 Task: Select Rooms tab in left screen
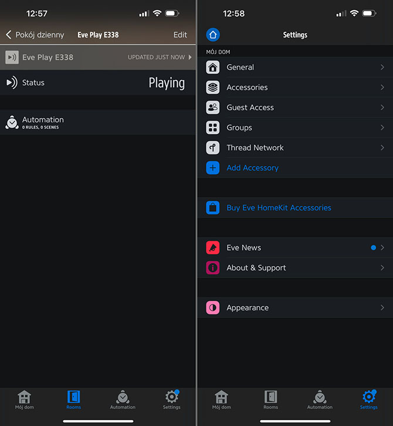tap(73, 400)
